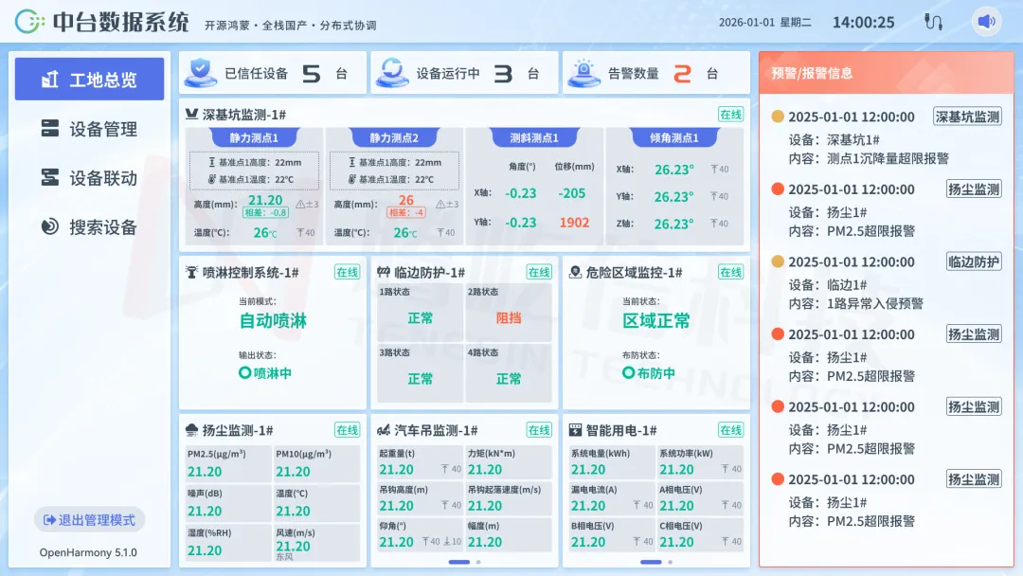Click the 风速(m/s) value cell

[316, 543]
